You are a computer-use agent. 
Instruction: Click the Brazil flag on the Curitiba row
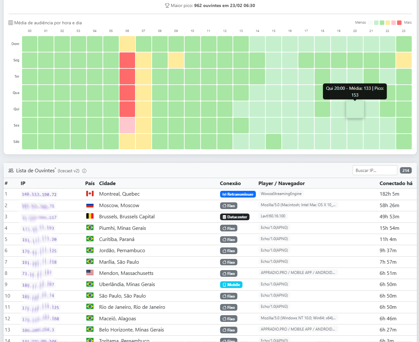click(x=90, y=239)
